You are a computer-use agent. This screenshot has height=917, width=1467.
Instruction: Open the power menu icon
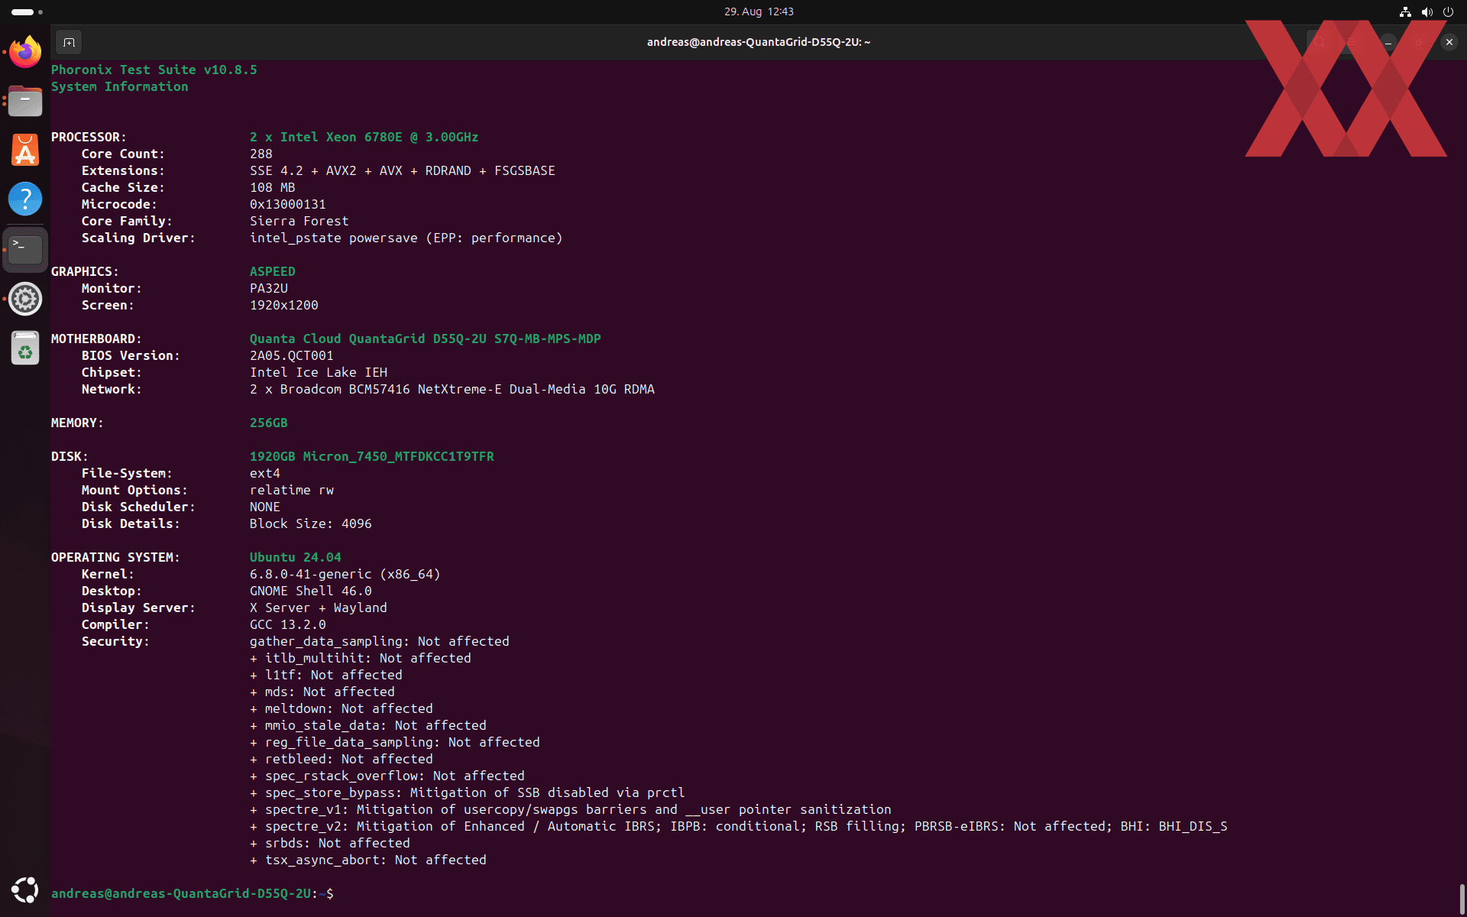coord(1448,11)
